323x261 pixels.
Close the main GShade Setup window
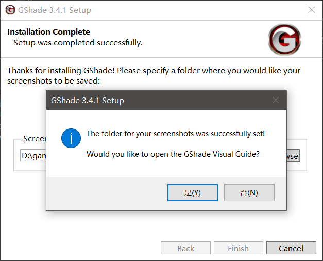coord(312,10)
